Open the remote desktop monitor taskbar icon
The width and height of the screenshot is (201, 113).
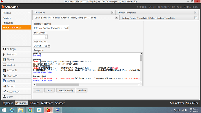57,110
